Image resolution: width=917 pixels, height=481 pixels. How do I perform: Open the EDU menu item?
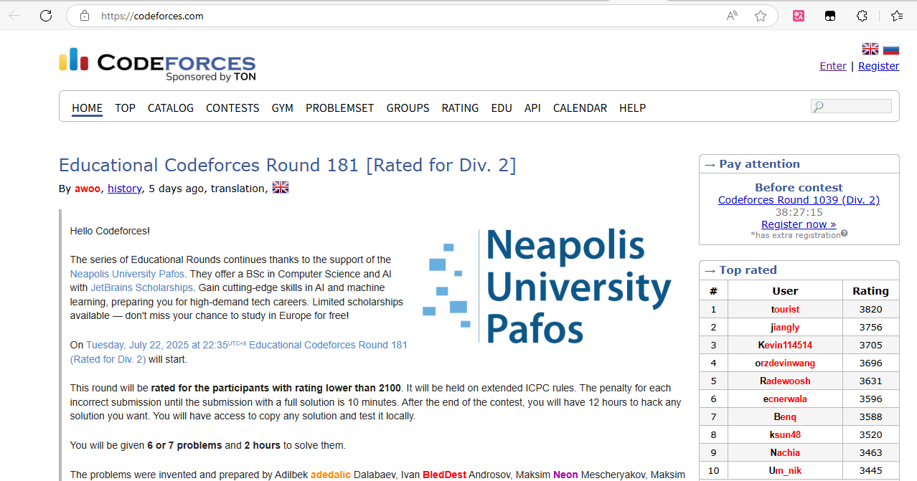coord(502,108)
